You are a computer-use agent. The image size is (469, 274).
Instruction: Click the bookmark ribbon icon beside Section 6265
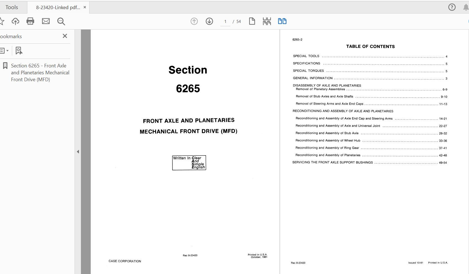(5, 66)
